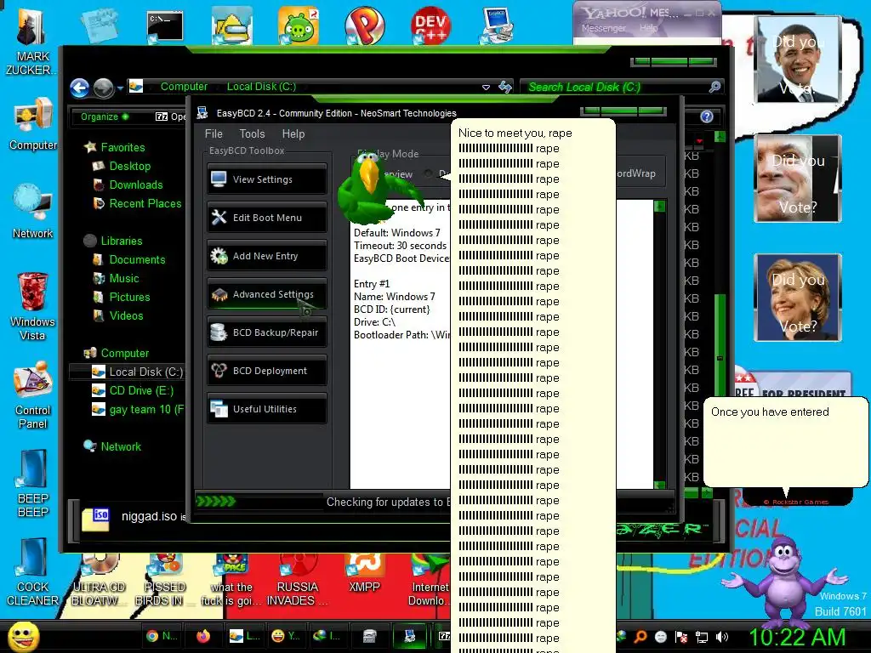Screen dimensions: 871x653
Task: Click the refresh icon beside address bar
Action: [505, 87]
